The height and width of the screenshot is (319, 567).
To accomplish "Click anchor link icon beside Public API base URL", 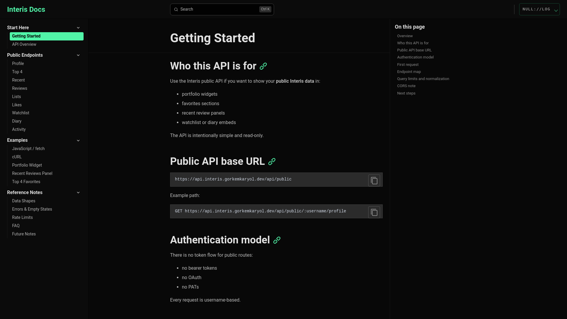I will 272,162.
